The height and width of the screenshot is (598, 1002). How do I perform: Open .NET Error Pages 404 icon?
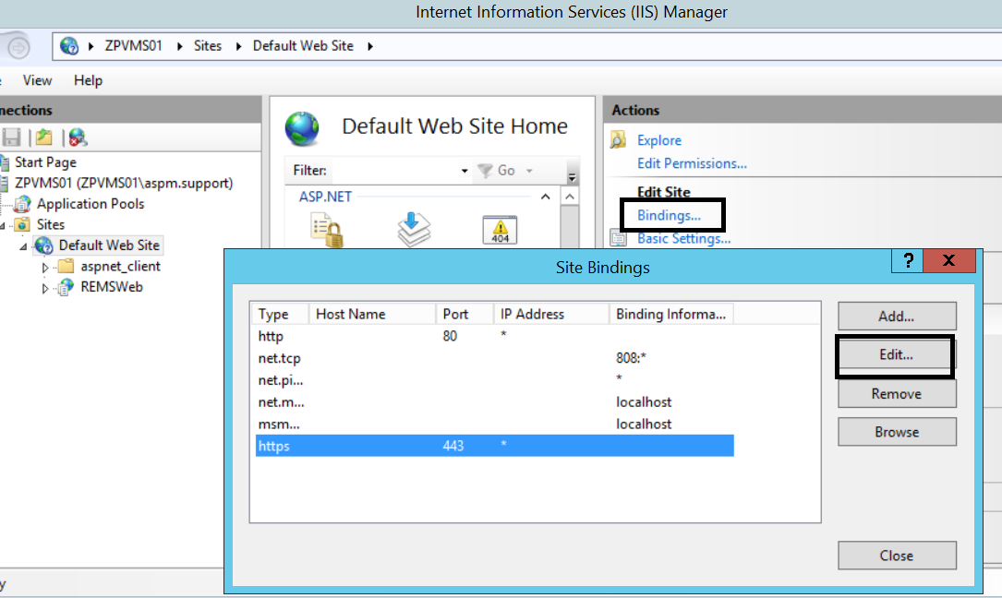[500, 230]
